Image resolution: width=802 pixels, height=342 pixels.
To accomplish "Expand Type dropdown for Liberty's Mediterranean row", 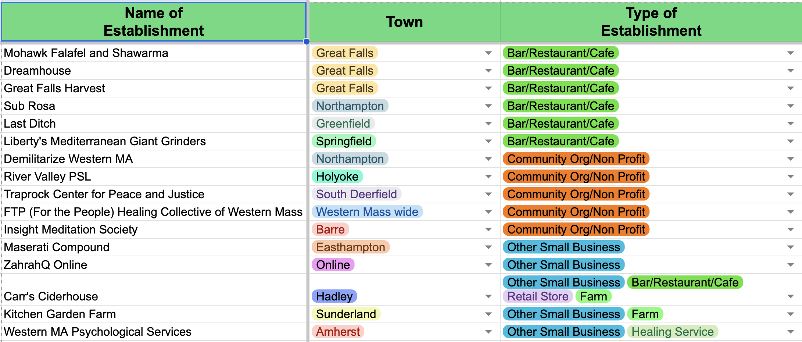I will pyautogui.click(x=791, y=141).
